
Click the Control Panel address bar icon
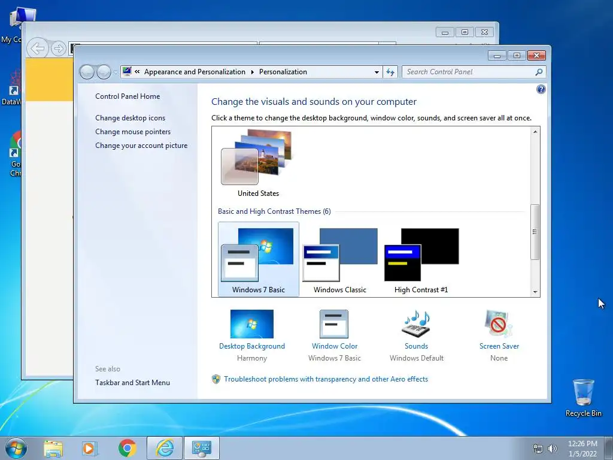[127, 72]
